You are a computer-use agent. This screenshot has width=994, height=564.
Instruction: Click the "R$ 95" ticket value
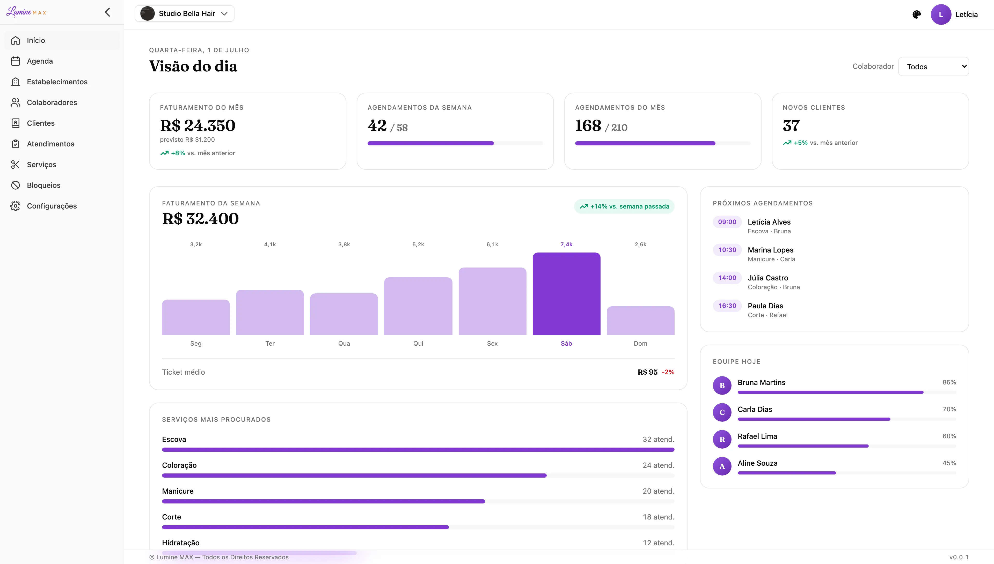647,372
